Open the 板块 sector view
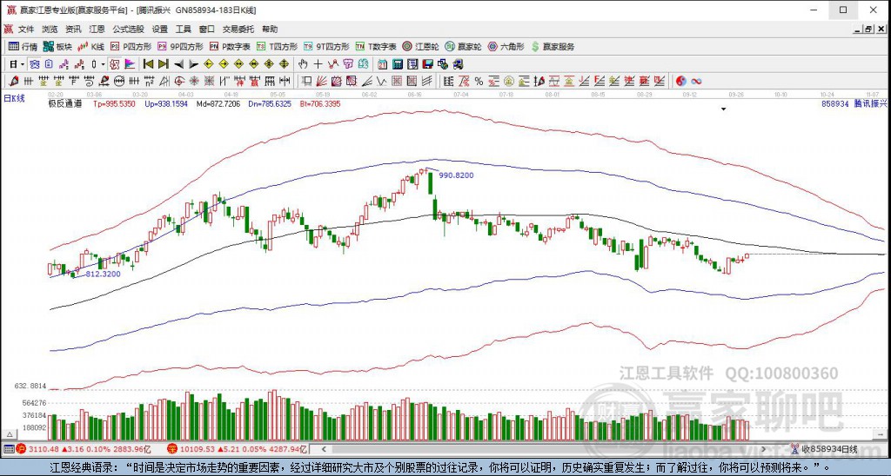This screenshot has width=891, height=476. 57,47
